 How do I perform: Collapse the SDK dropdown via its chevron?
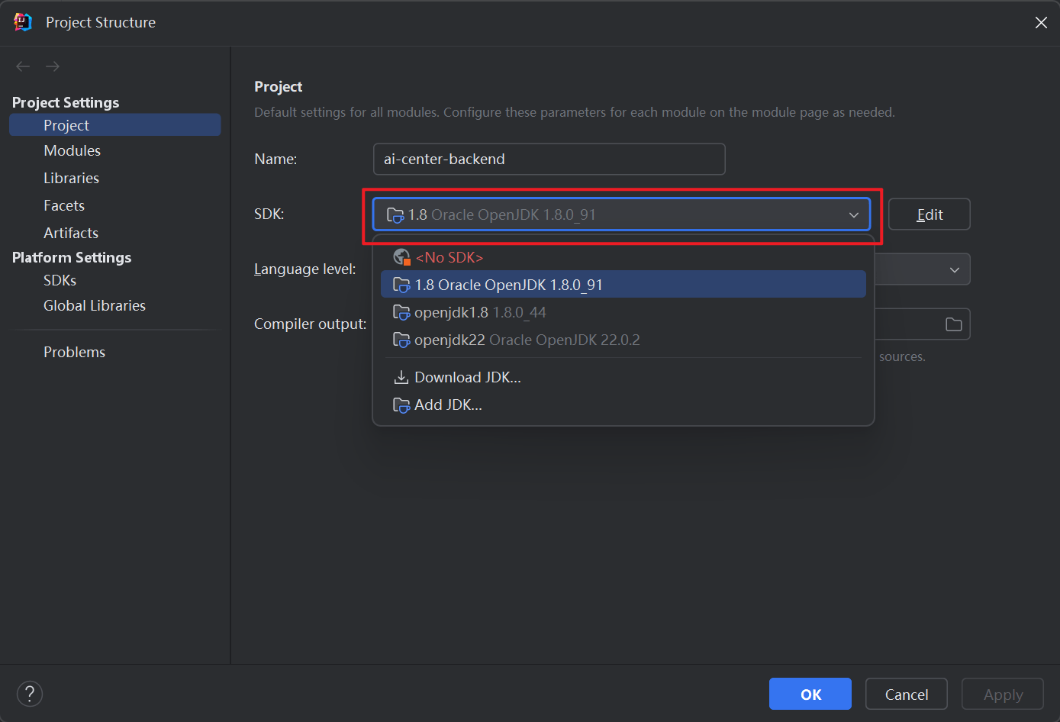point(853,214)
